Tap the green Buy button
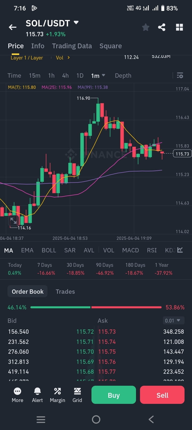Screen dimensions: 192x430 pos(114,395)
